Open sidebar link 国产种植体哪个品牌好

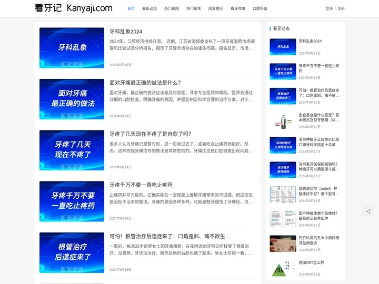click(318, 216)
